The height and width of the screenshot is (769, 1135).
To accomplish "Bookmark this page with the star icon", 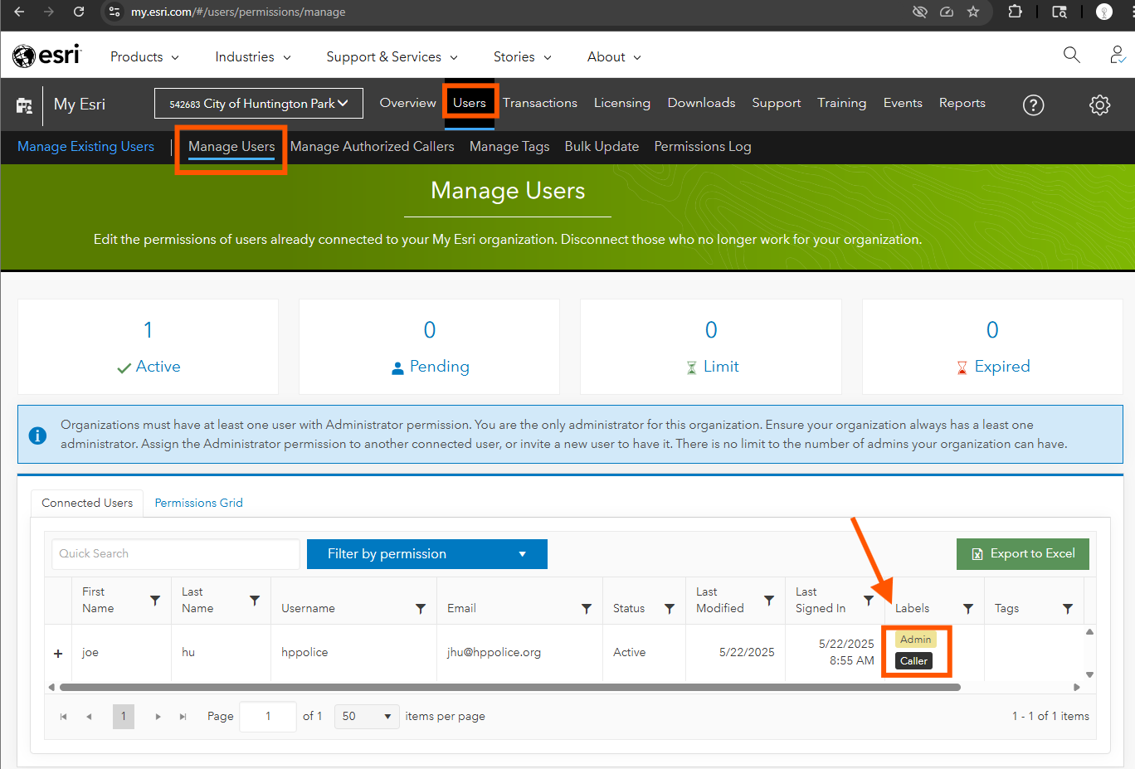I will [973, 12].
